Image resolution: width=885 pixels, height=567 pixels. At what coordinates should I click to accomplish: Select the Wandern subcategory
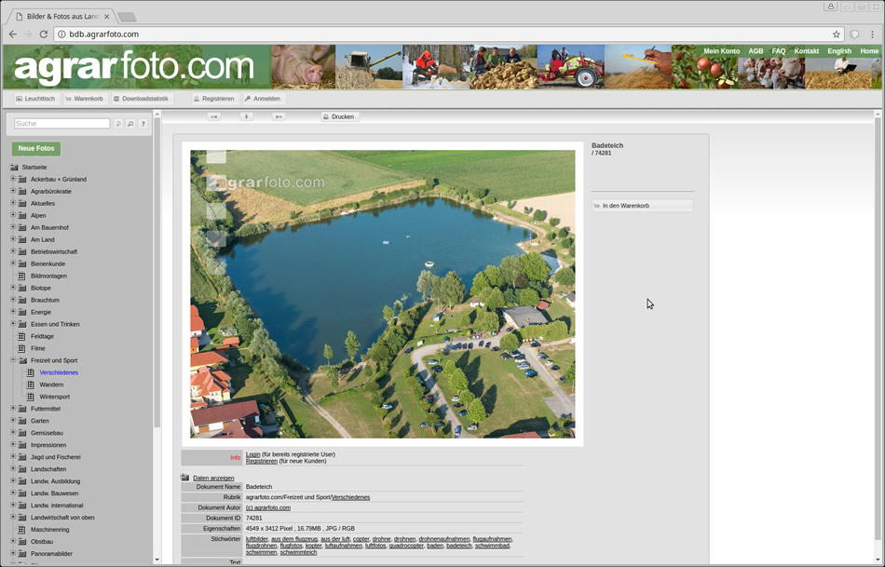(51, 385)
